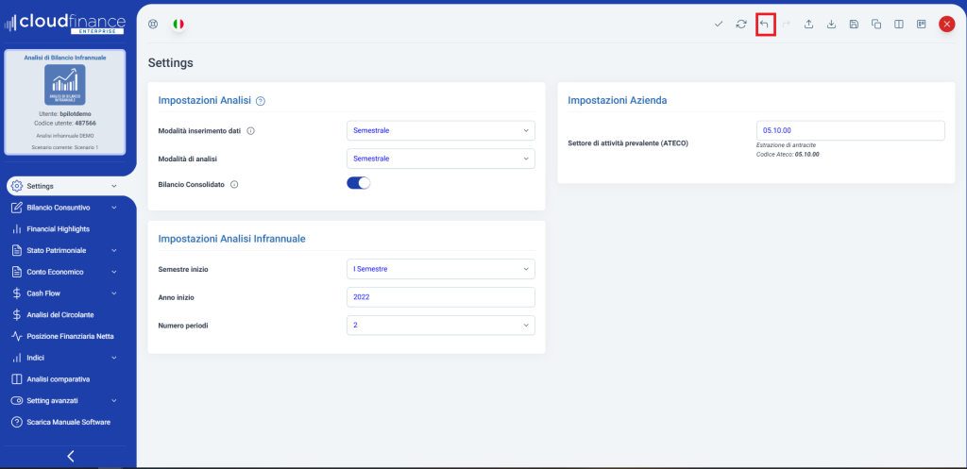Click the undo arrow icon
This screenshot has width=967, height=469.
click(765, 24)
